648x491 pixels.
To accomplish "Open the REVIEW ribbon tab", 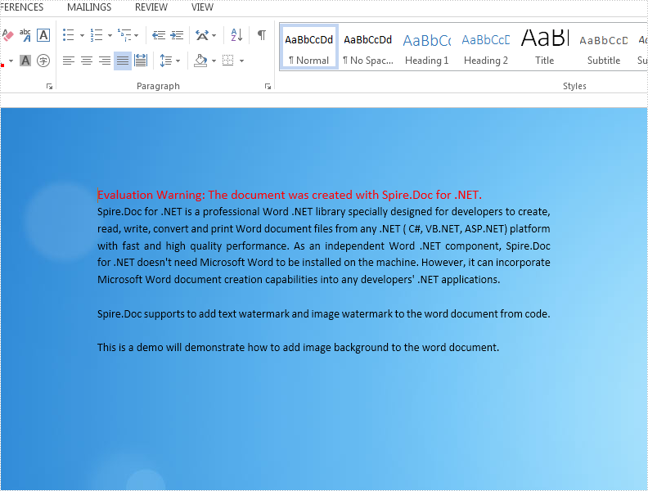I will click(x=151, y=7).
